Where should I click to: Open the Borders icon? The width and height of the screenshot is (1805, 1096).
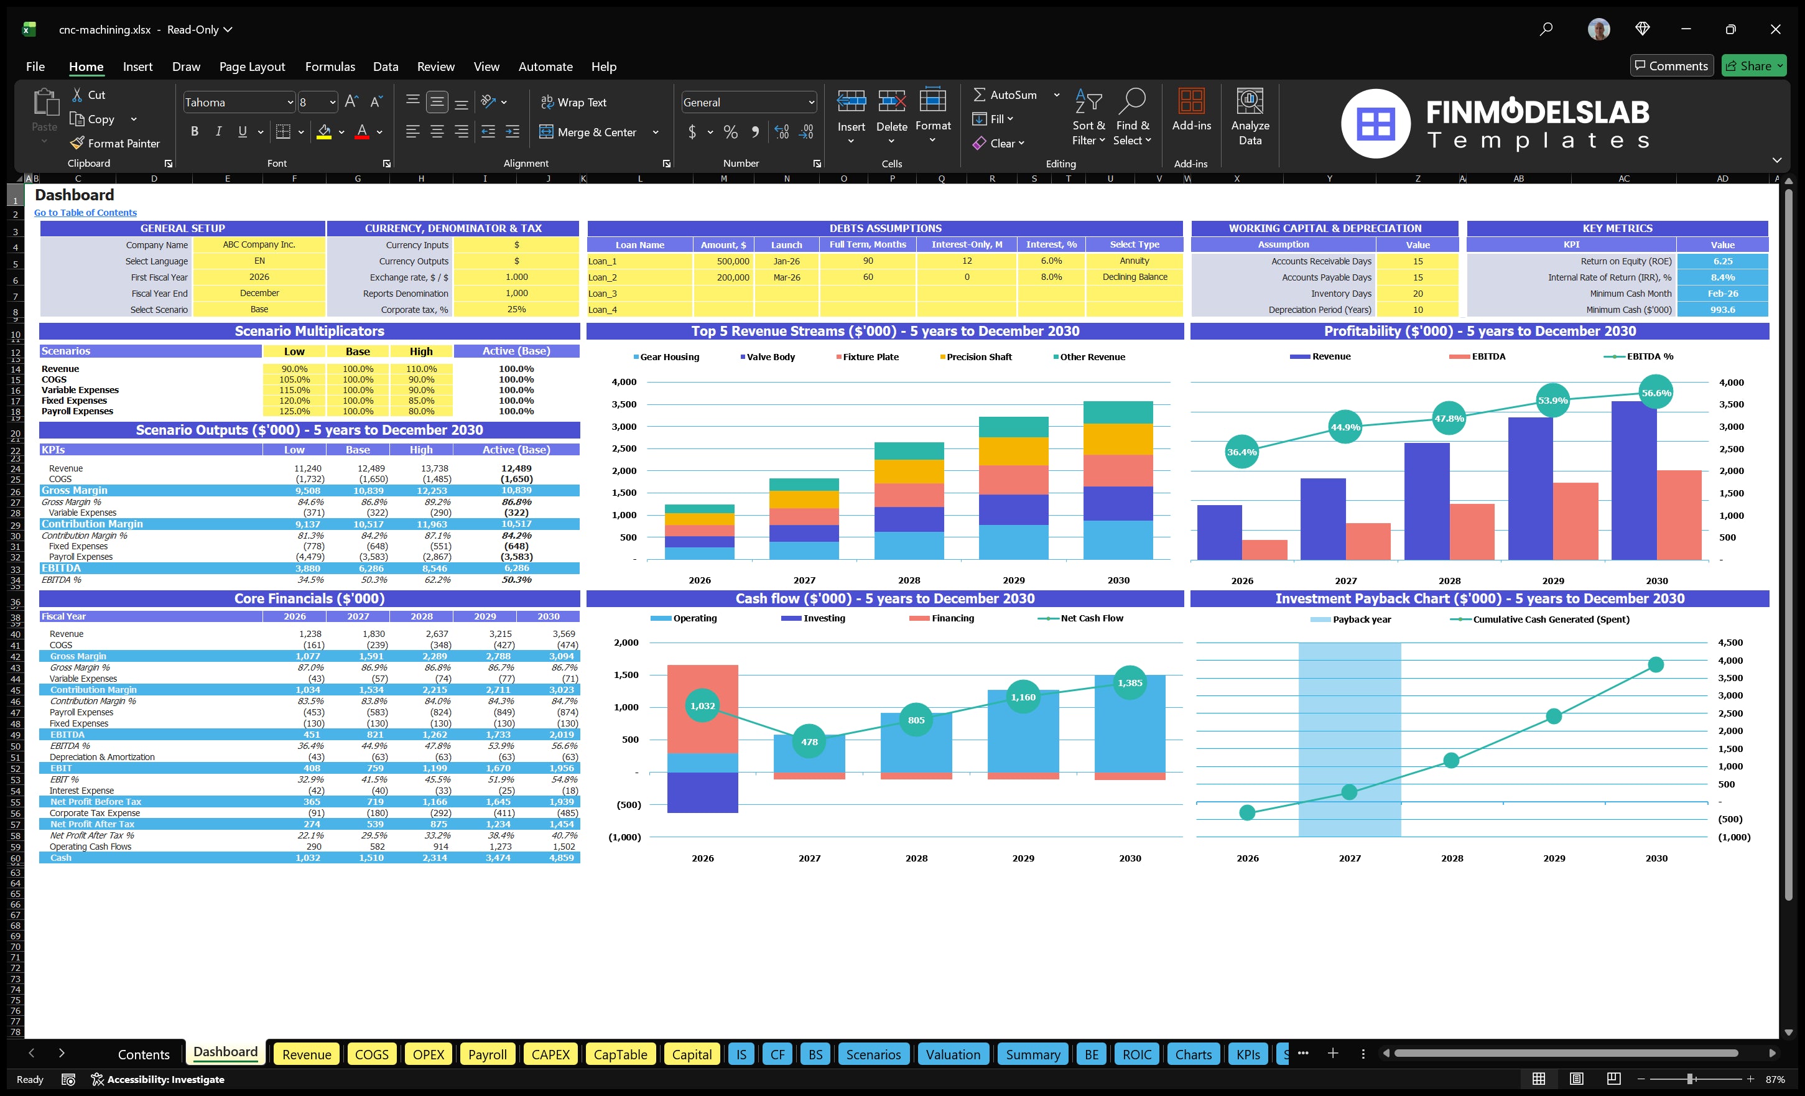pyautogui.click(x=283, y=132)
